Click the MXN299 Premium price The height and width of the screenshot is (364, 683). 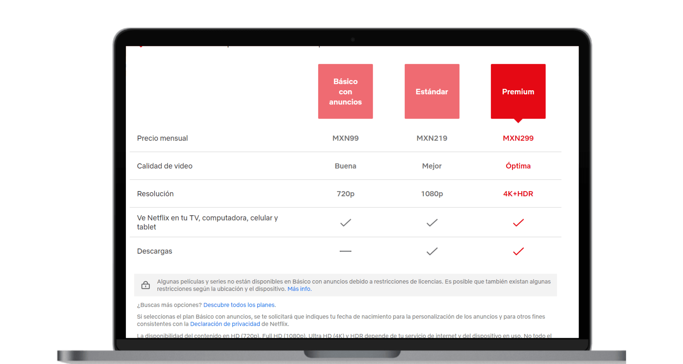[518, 138]
